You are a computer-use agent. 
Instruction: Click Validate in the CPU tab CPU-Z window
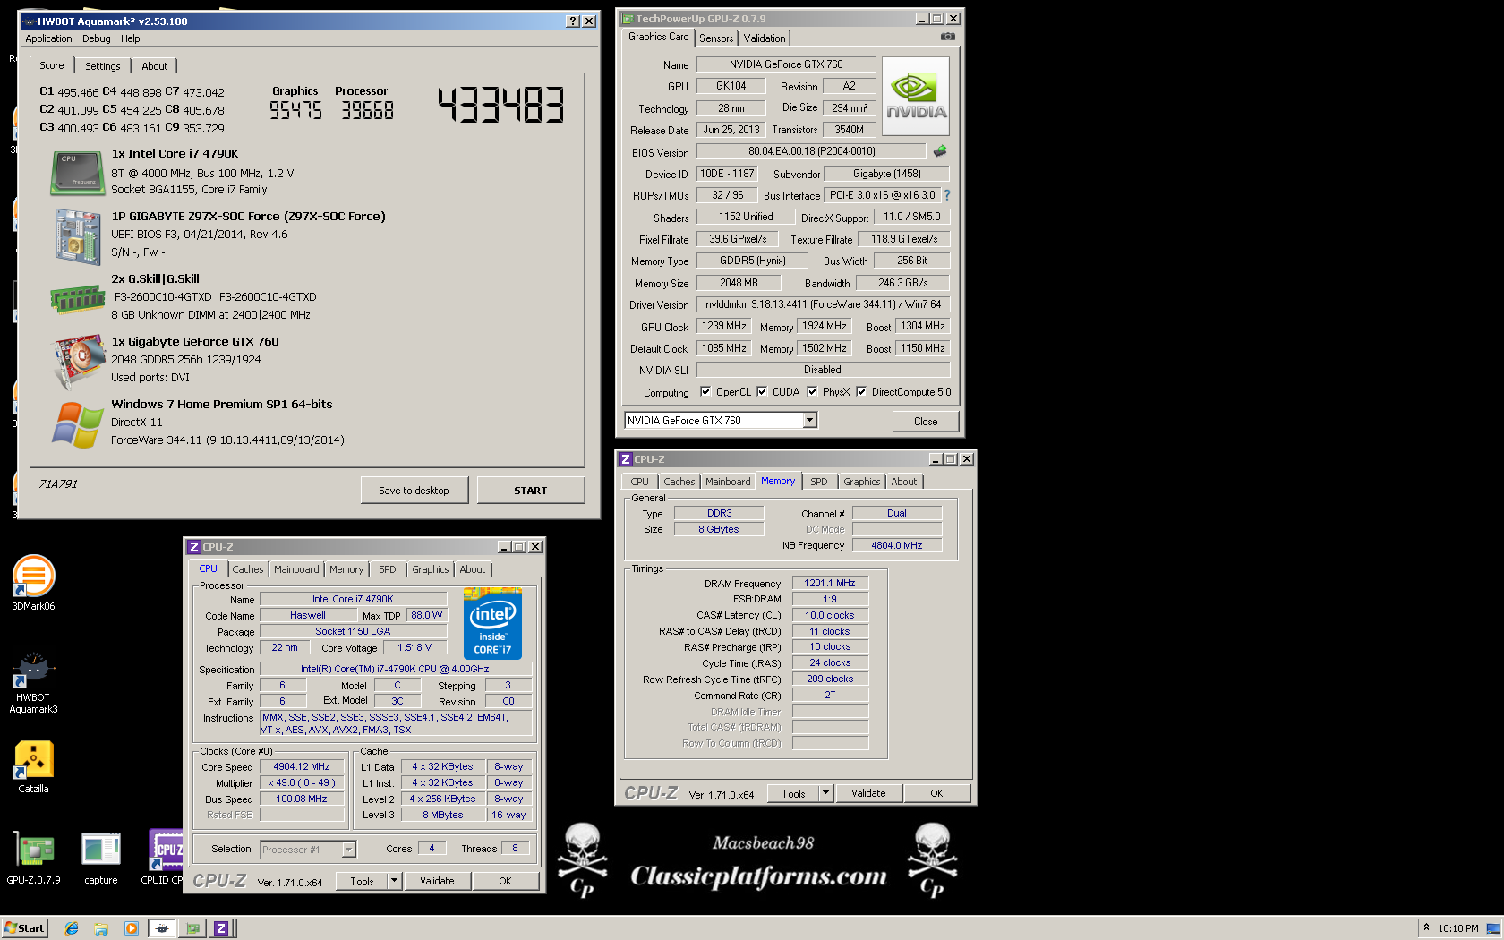437,881
